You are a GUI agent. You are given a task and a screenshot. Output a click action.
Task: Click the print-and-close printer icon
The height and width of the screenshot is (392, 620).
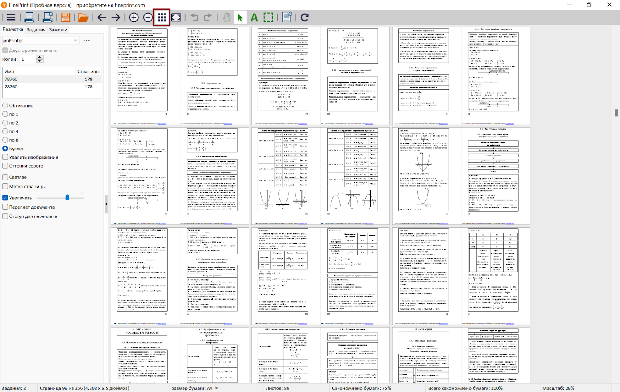click(48, 17)
